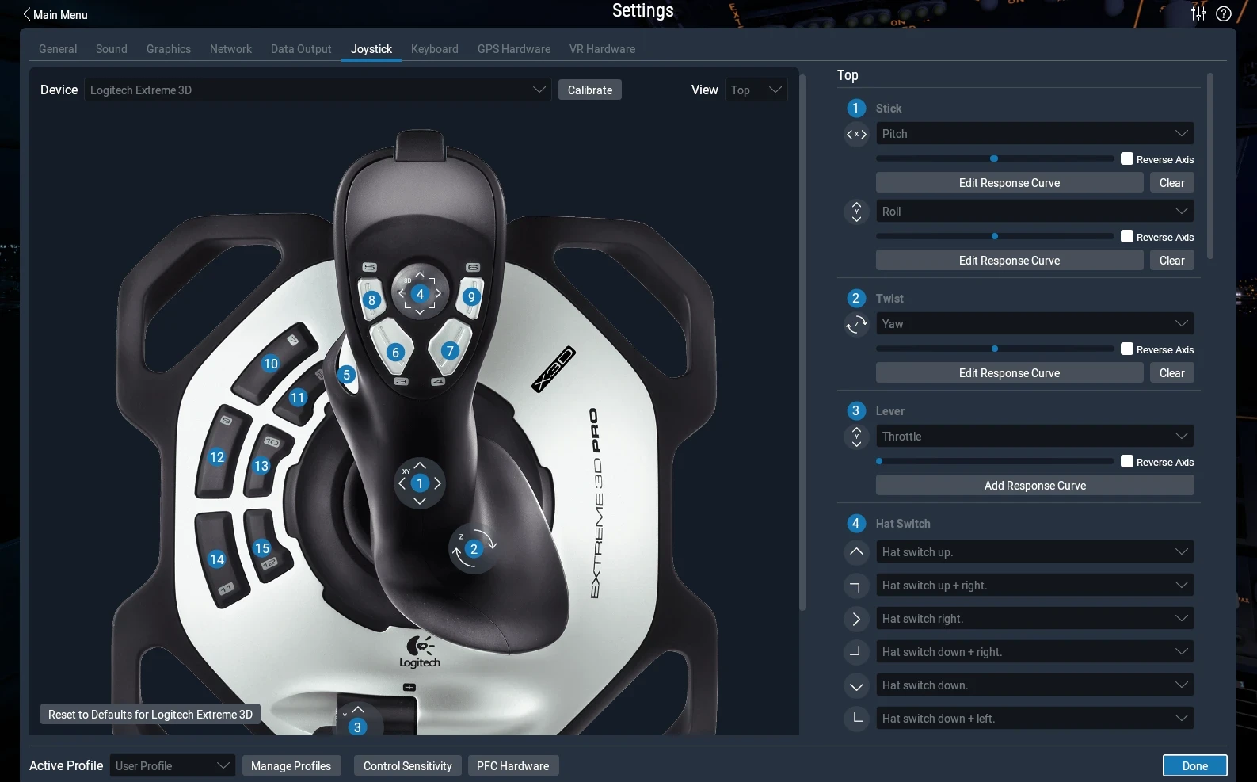
Task: Click the hat switch up arrow icon
Action: click(856, 551)
